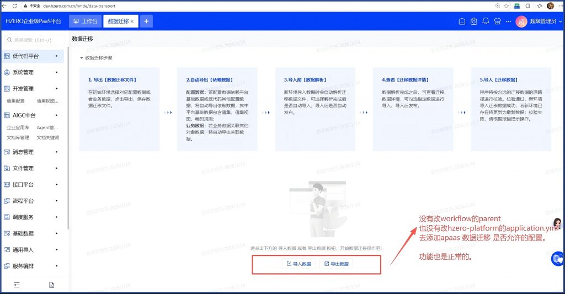Switch to the 工作台 tab

coord(86,22)
